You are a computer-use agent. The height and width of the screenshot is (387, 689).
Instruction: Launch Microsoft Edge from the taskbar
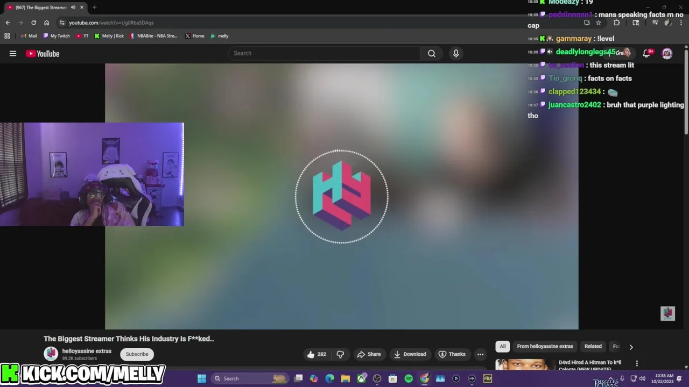point(330,378)
